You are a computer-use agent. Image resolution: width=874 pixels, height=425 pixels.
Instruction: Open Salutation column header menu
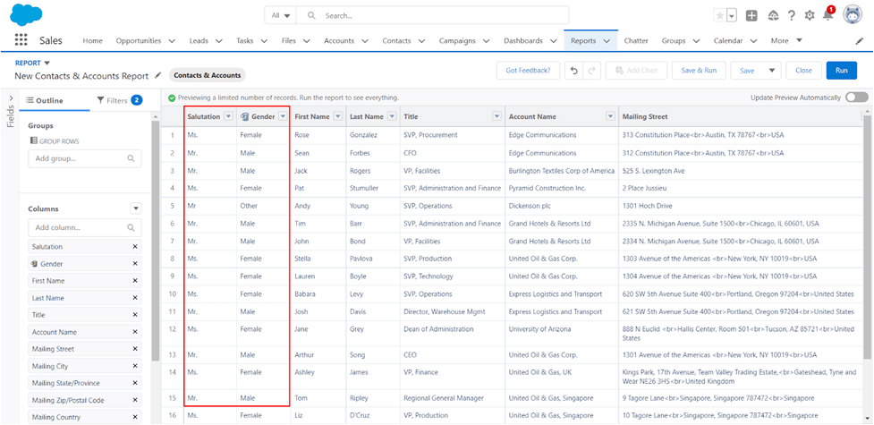(228, 116)
